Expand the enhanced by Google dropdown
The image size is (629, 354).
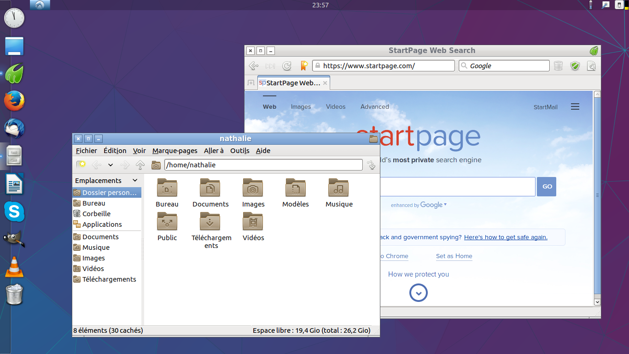[445, 205]
